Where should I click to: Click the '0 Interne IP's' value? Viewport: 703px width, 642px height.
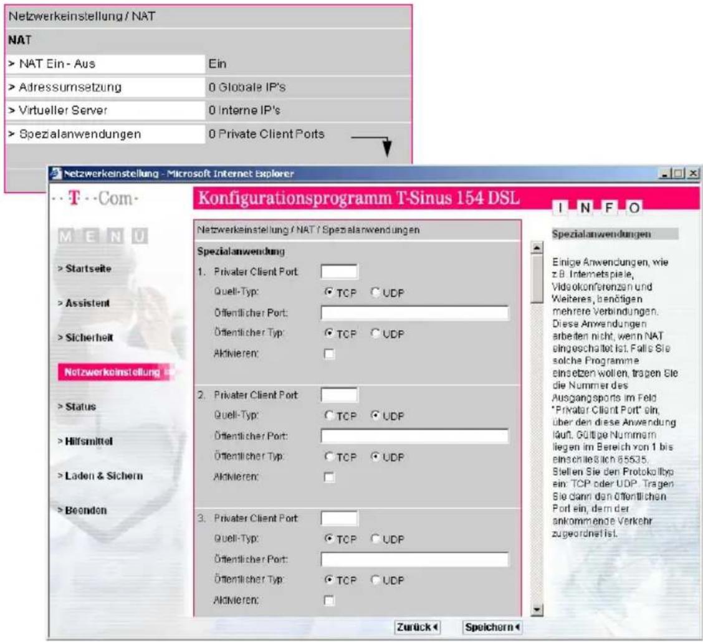pos(244,110)
